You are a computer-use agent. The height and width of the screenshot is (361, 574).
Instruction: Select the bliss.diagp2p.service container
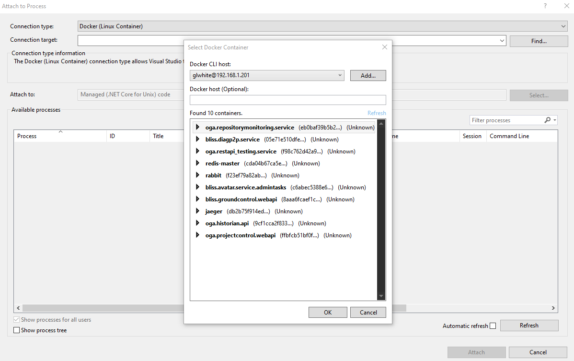click(272, 140)
